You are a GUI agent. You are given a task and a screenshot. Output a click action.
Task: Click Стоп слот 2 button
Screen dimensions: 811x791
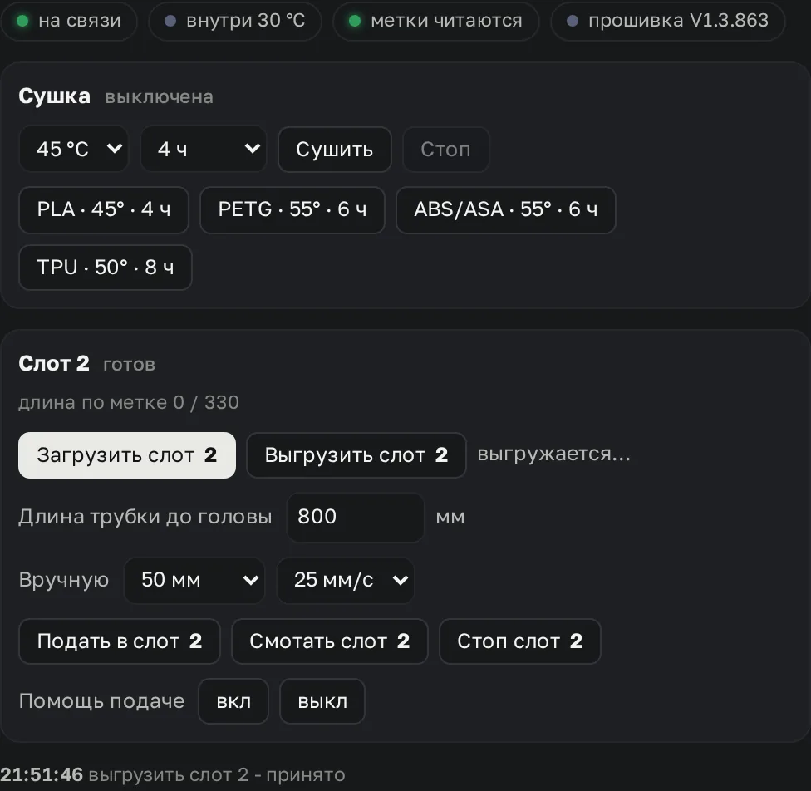pyautogui.click(x=520, y=641)
